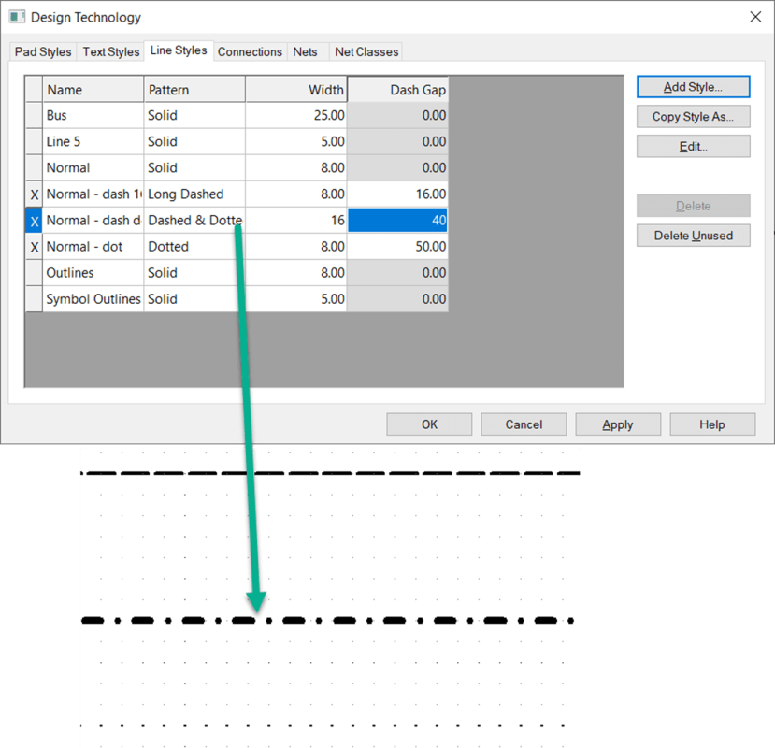Select the Line 5 style name
Viewport: 775px width, 748px height.
click(93, 141)
